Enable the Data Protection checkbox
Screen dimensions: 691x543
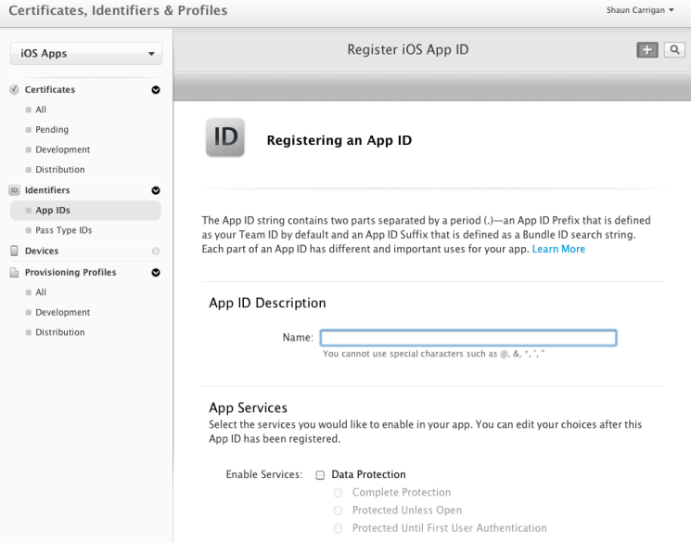coord(320,474)
